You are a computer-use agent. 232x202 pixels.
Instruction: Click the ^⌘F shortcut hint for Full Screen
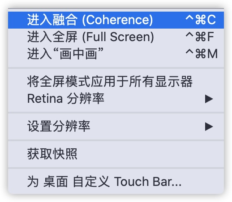pos(200,37)
